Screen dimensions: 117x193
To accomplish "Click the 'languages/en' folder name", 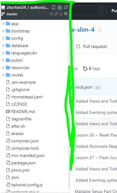I will point(24,53).
